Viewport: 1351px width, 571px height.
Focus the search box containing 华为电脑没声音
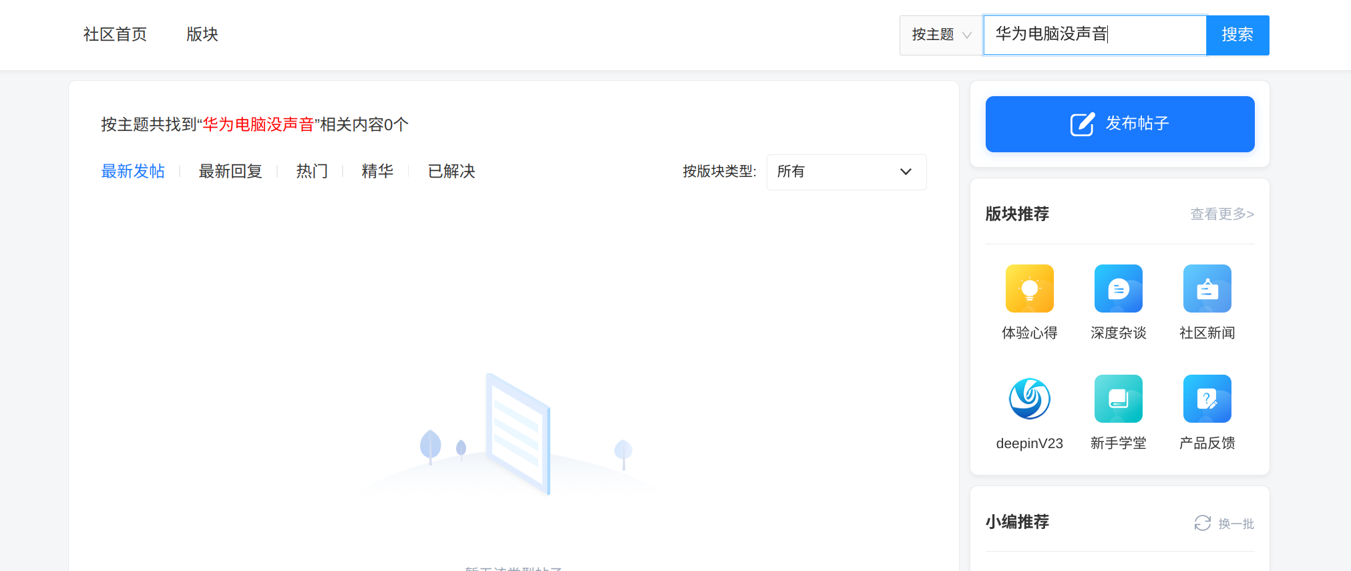tap(1095, 35)
